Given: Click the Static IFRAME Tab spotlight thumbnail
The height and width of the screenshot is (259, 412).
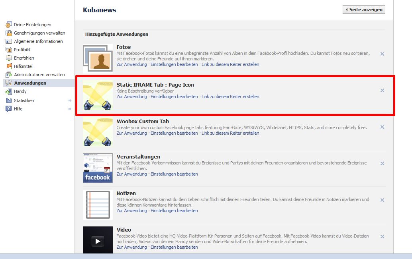Looking at the screenshot, I should coord(98,95).
